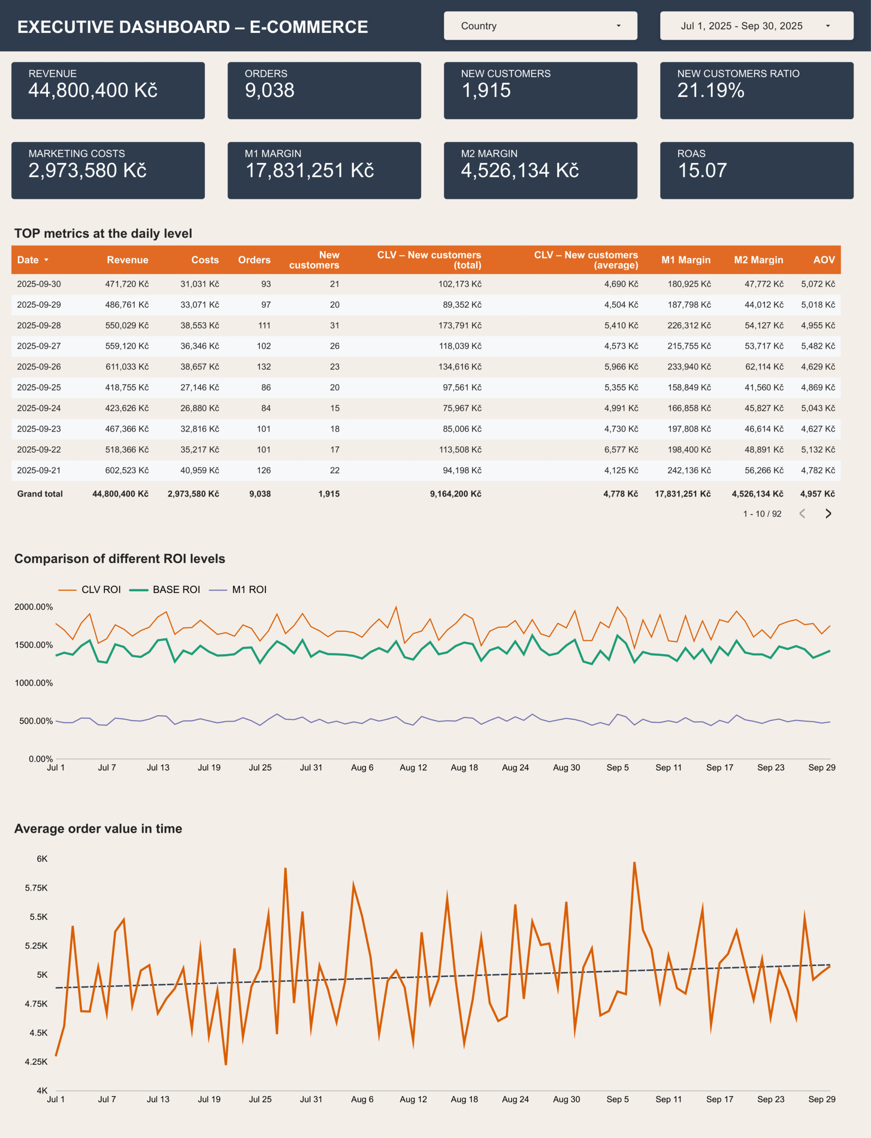Click the M1 Margin column header
The height and width of the screenshot is (1138, 871).
[x=686, y=260]
